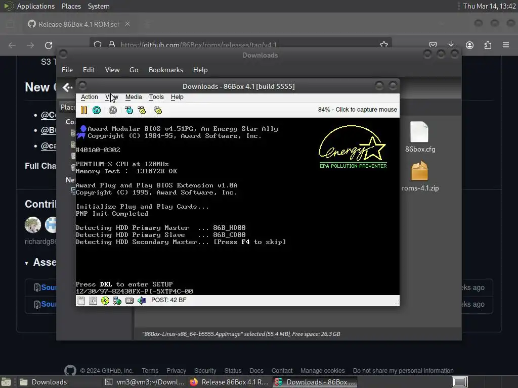Open the 86Box View menu
This screenshot has width=518, height=388.
112,97
